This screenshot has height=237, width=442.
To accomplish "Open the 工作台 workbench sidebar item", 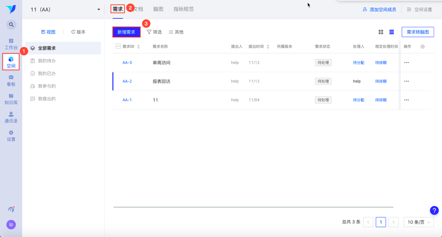I will click(11, 44).
